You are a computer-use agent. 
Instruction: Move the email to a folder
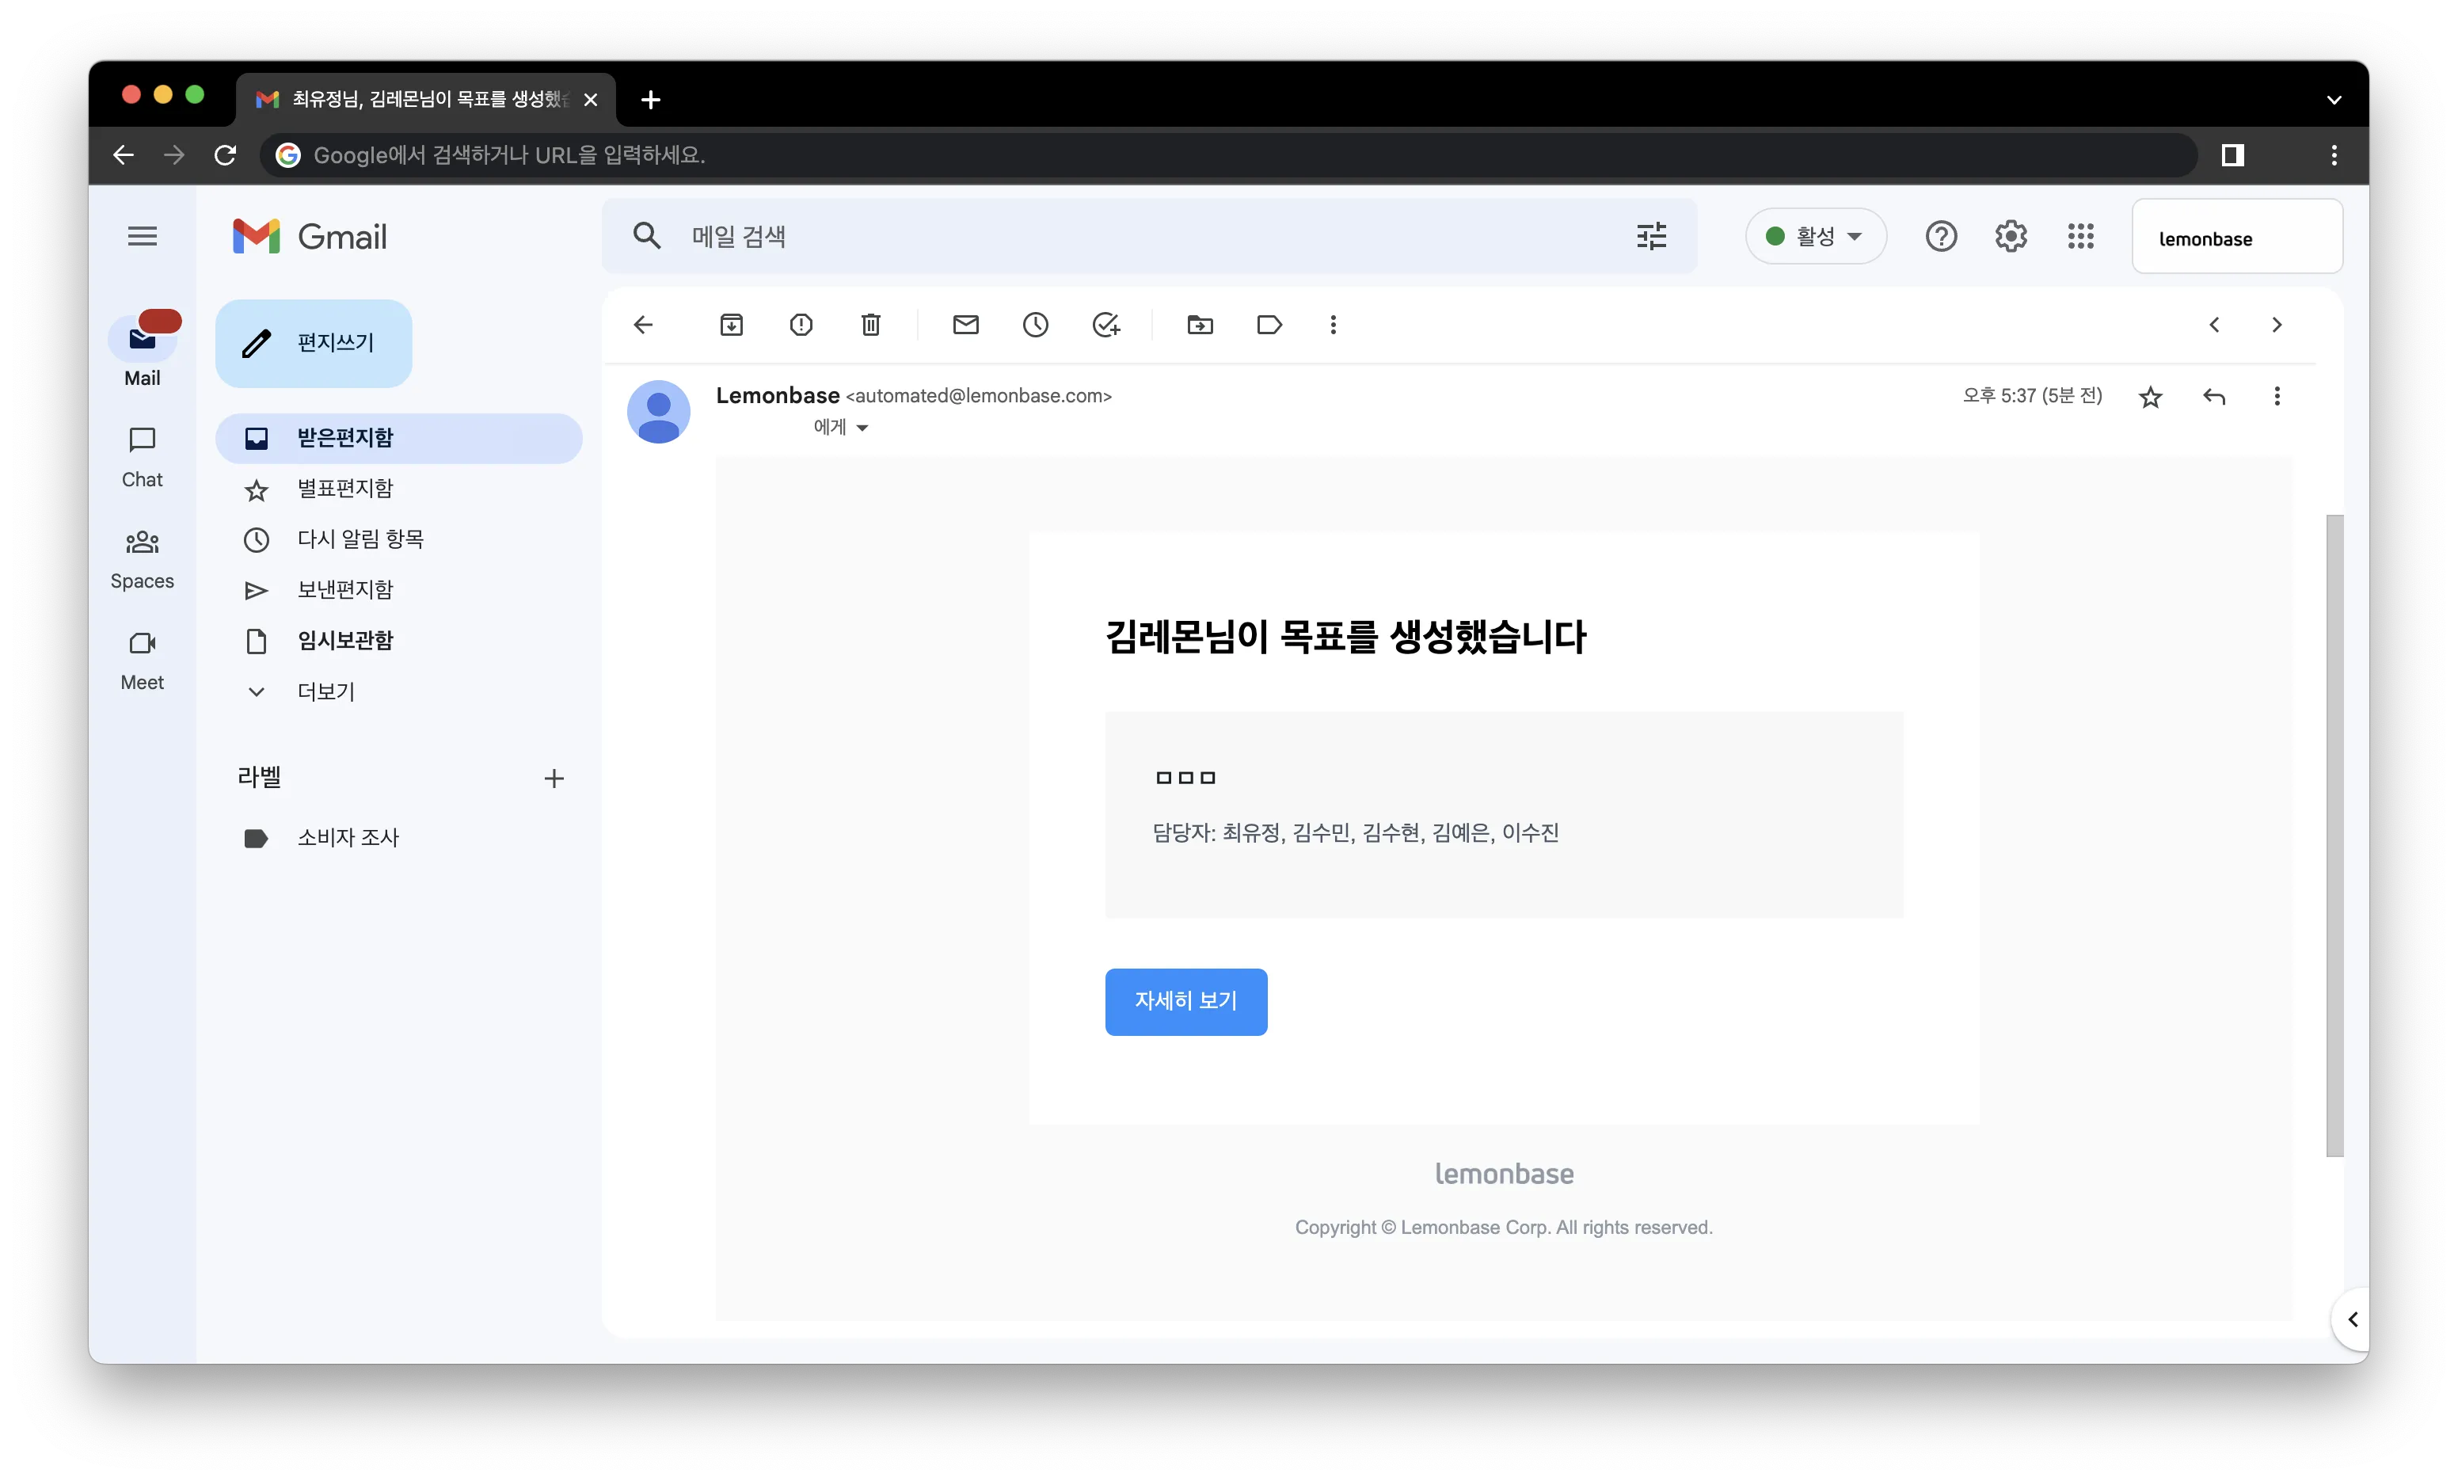point(1200,325)
